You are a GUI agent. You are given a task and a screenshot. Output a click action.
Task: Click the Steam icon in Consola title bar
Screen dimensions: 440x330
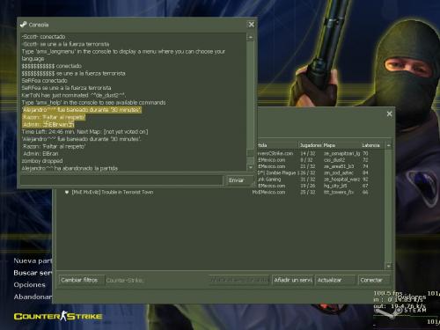pos(23,25)
